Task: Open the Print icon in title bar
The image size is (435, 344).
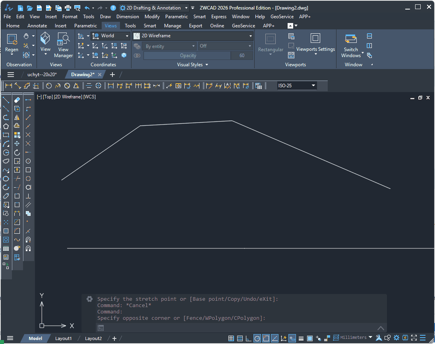Action: point(68,8)
